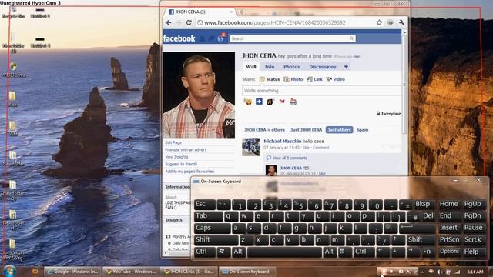Screen dimensions: 493x277
Task: Open the View Insights link
Action: click(176, 157)
